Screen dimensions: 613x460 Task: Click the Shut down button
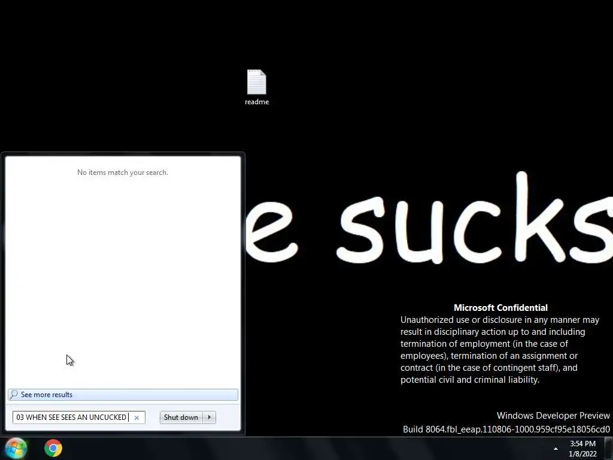(x=181, y=417)
